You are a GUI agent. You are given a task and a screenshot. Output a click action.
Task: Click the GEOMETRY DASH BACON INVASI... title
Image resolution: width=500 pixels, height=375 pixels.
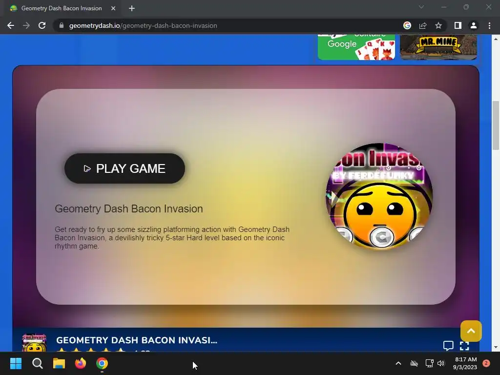point(137,340)
